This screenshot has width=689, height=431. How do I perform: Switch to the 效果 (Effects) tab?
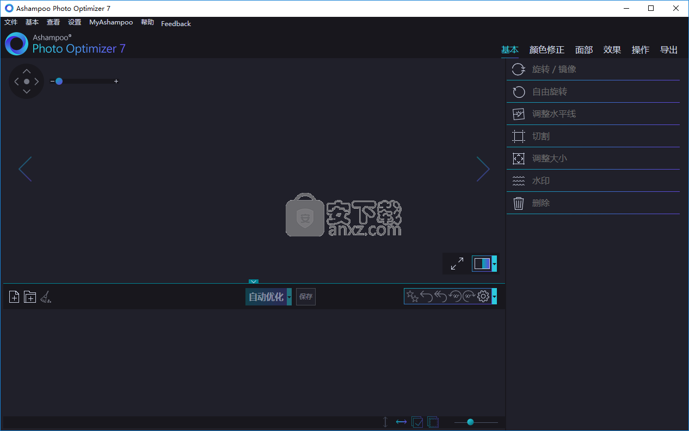(x=612, y=49)
